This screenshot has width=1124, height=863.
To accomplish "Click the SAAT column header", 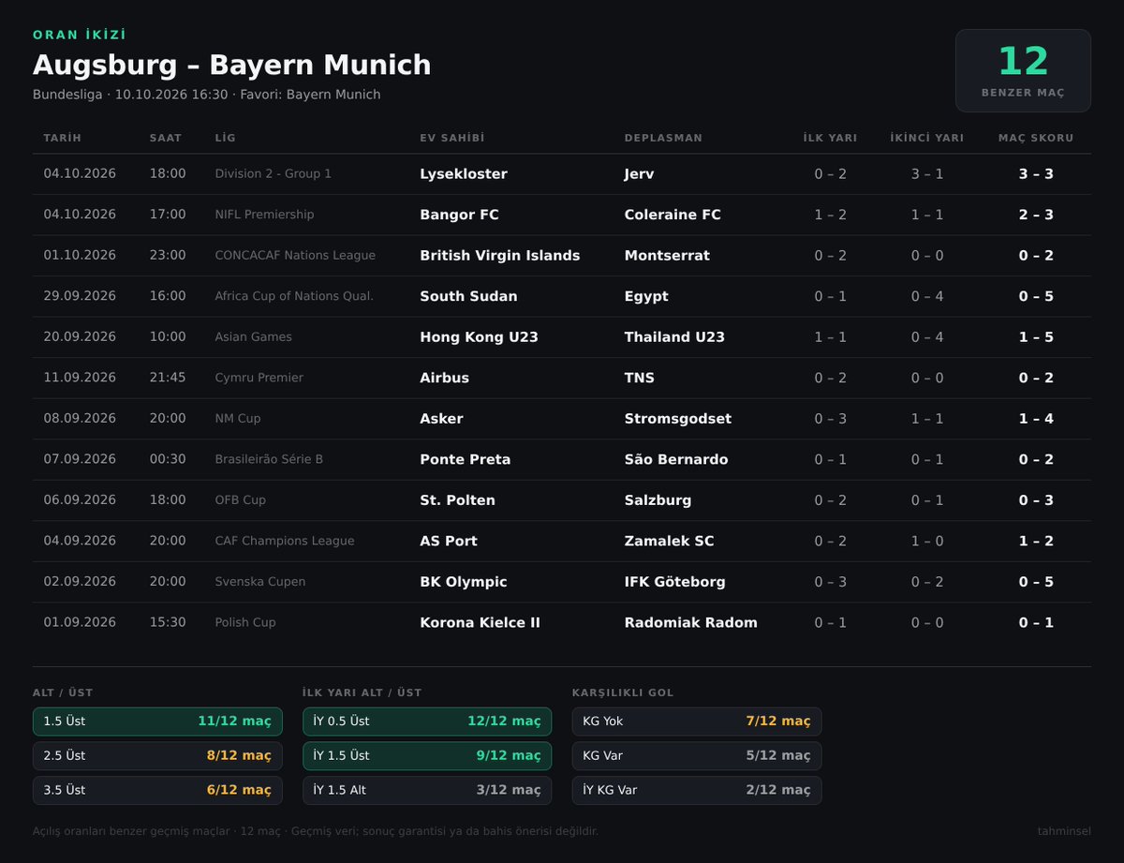I will 166,138.
